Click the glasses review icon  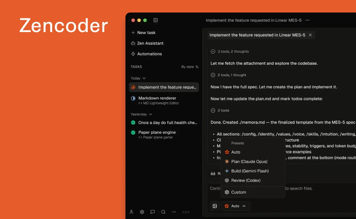coord(213,174)
